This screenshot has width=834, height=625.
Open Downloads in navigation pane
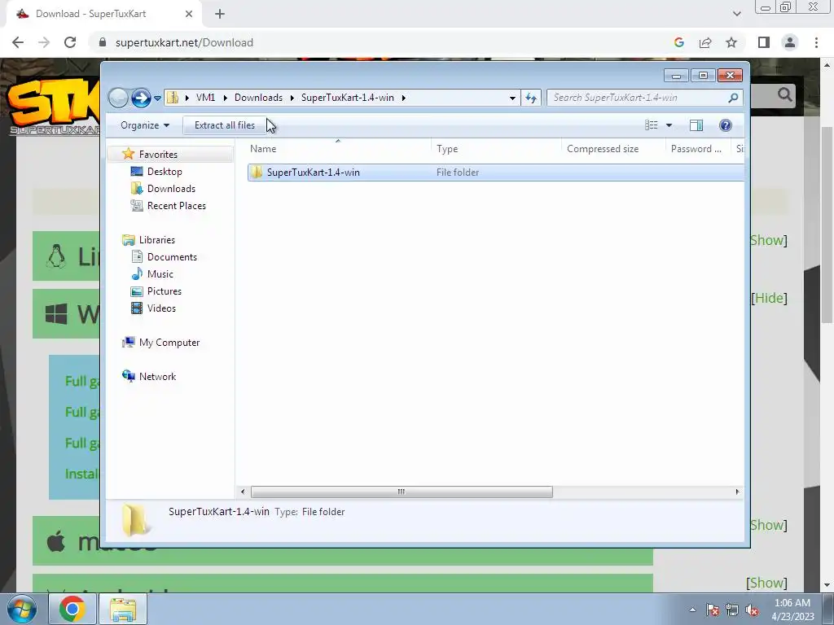click(171, 189)
